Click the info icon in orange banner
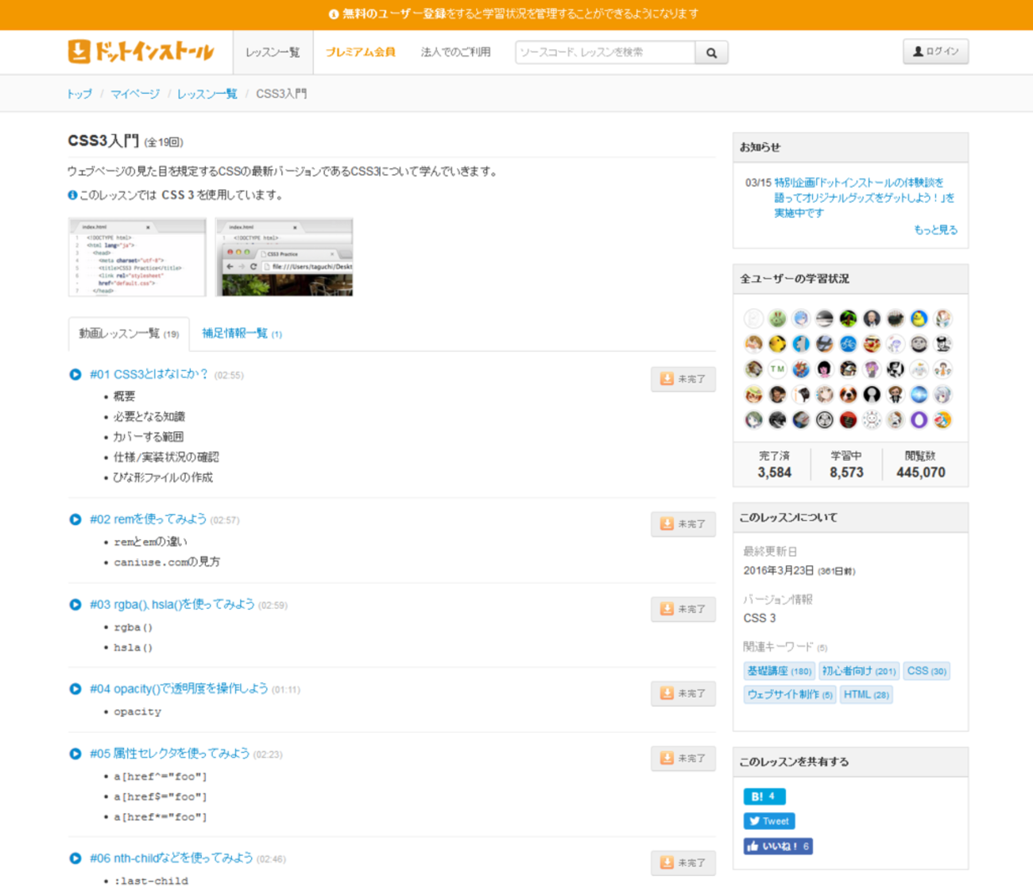The height and width of the screenshot is (891, 1033). click(x=334, y=14)
